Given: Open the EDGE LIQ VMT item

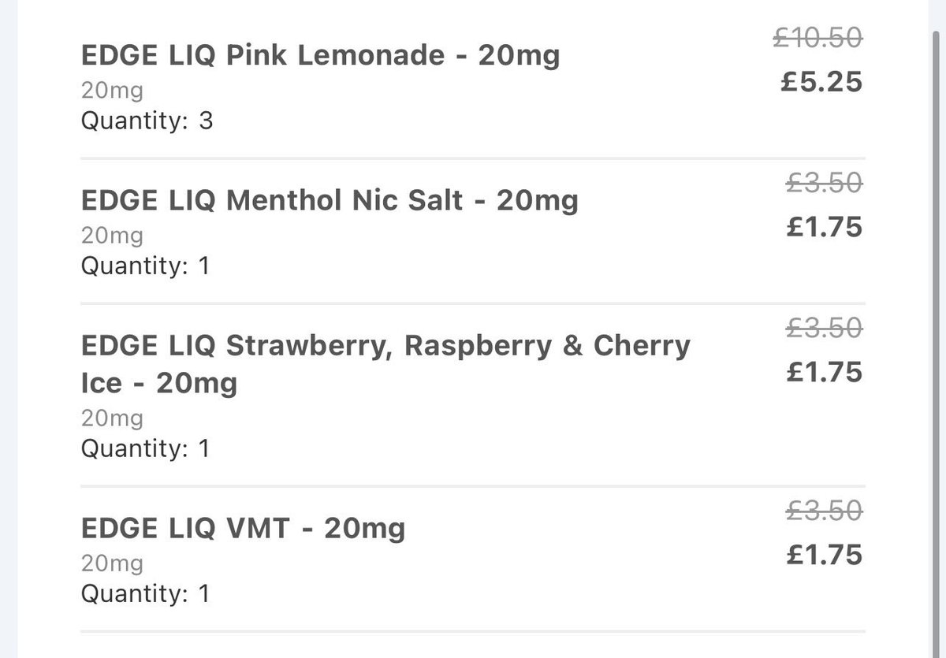Looking at the screenshot, I should coord(244,528).
